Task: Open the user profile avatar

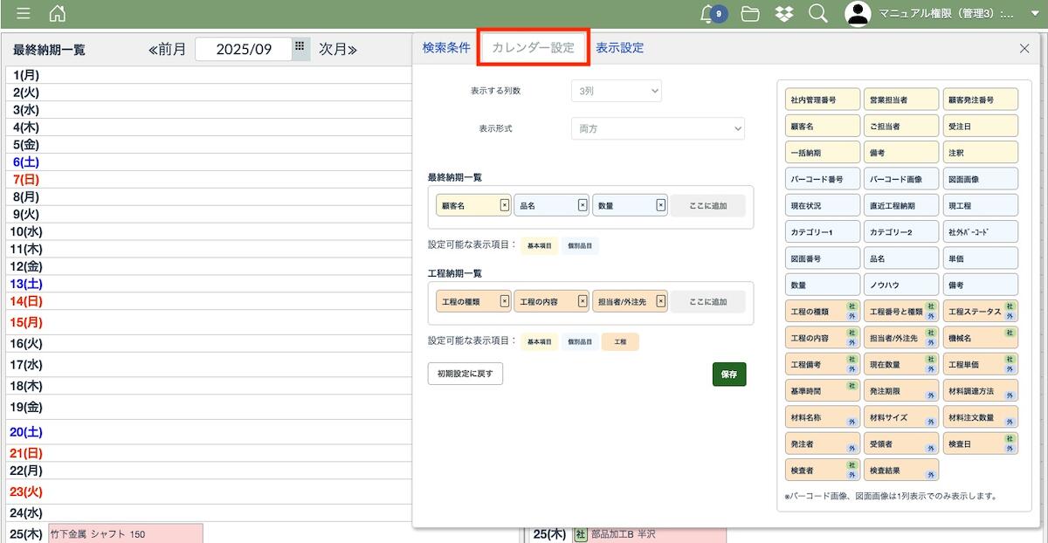Action: pos(858,13)
